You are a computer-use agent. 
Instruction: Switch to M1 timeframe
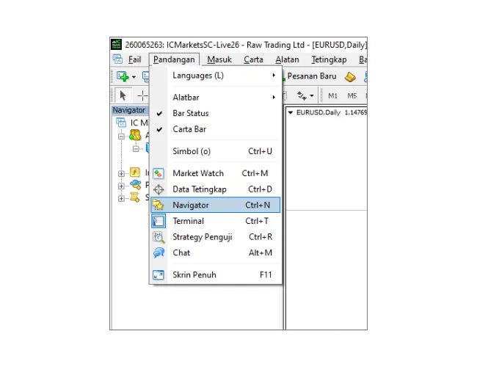[x=332, y=96]
